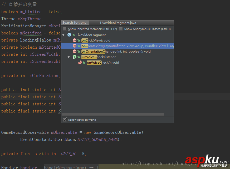The height and width of the screenshot is (169, 230).
Task: Click the abstract method icon beside onVoiceCheck()
Action: (x=80, y=62)
